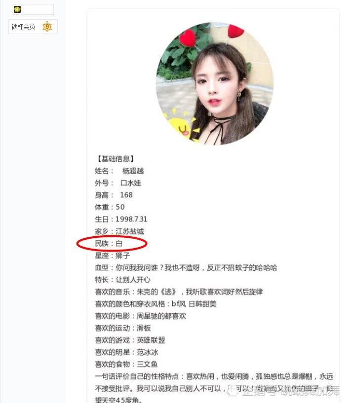Click the 铁杆会员 member label
This screenshot has height=403, width=348.
pyautogui.click(x=23, y=27)
